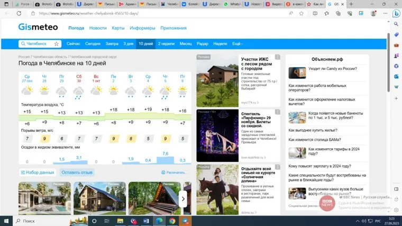Select the Сб 30 forecast day column
Image resolution: width=402 pixels, height=226 pixels.
click(79, 79)
